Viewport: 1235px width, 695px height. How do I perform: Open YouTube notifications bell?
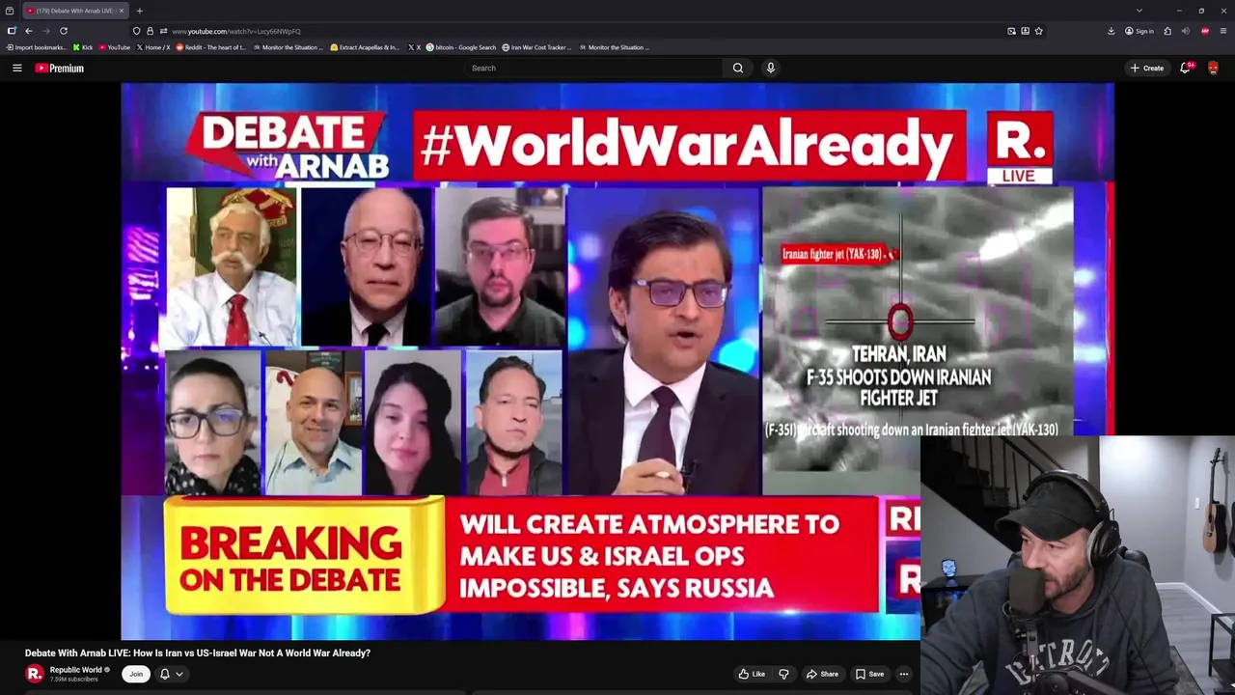[x=1186, y=68]
